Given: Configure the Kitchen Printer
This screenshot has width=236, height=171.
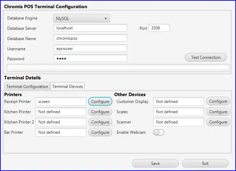Looking at the screenshot, I should pos(100,112).
